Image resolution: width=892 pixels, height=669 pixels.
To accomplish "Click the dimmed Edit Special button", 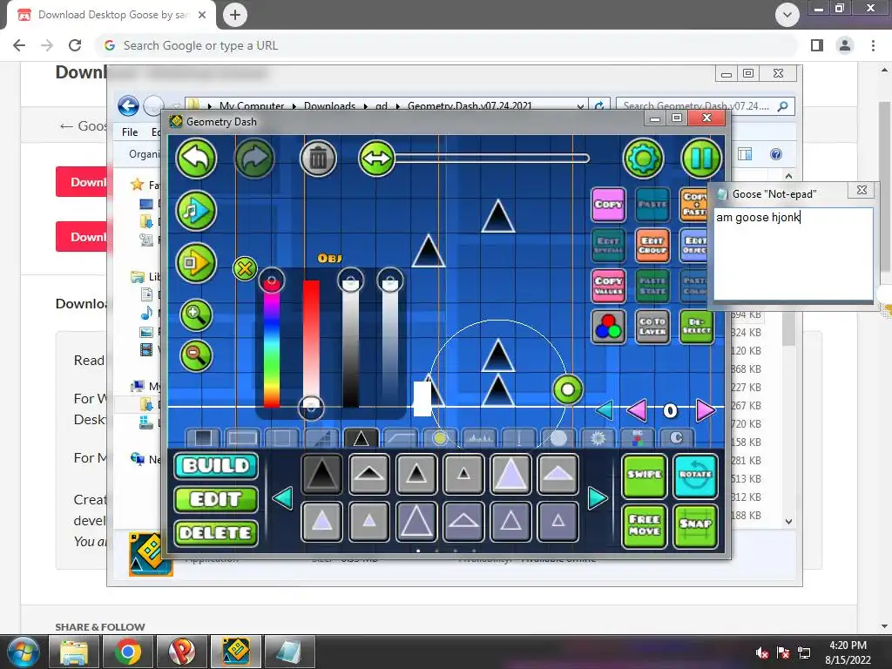I will pos(609,246).
